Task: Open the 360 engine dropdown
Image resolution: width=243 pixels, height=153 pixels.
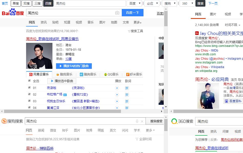Action: click(x=187, y=3)
